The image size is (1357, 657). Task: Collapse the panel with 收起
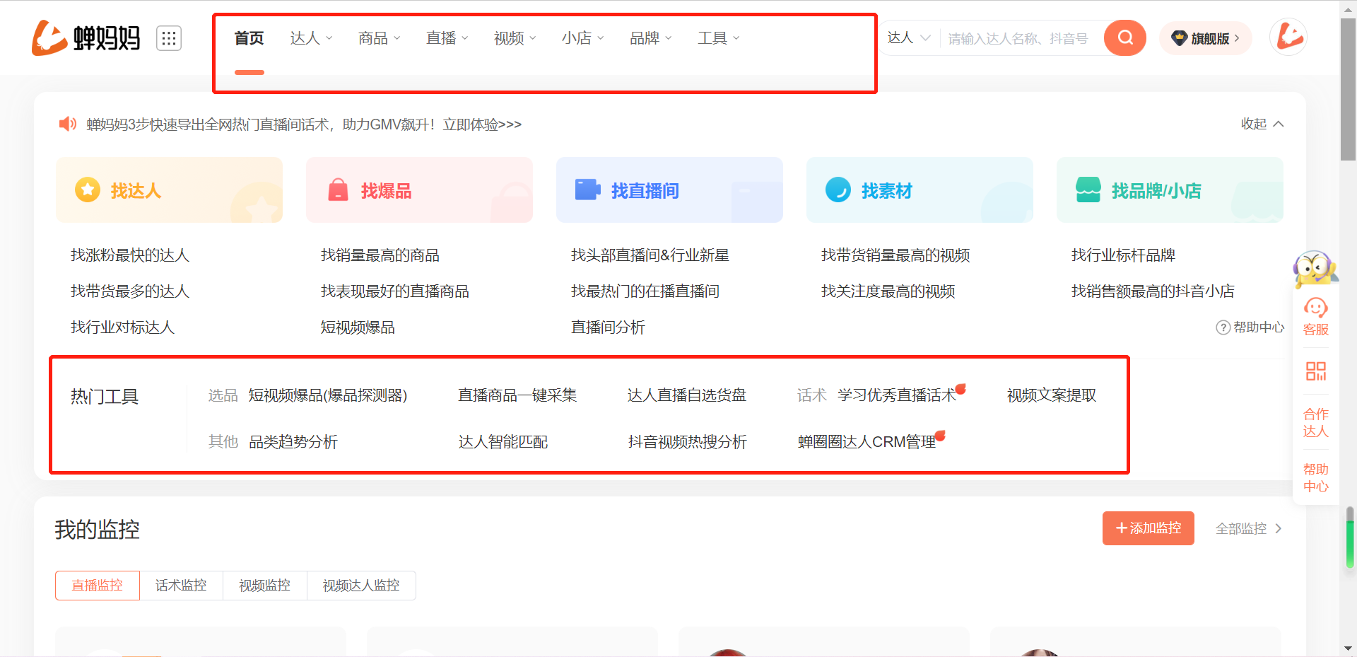coord(1262,124)
